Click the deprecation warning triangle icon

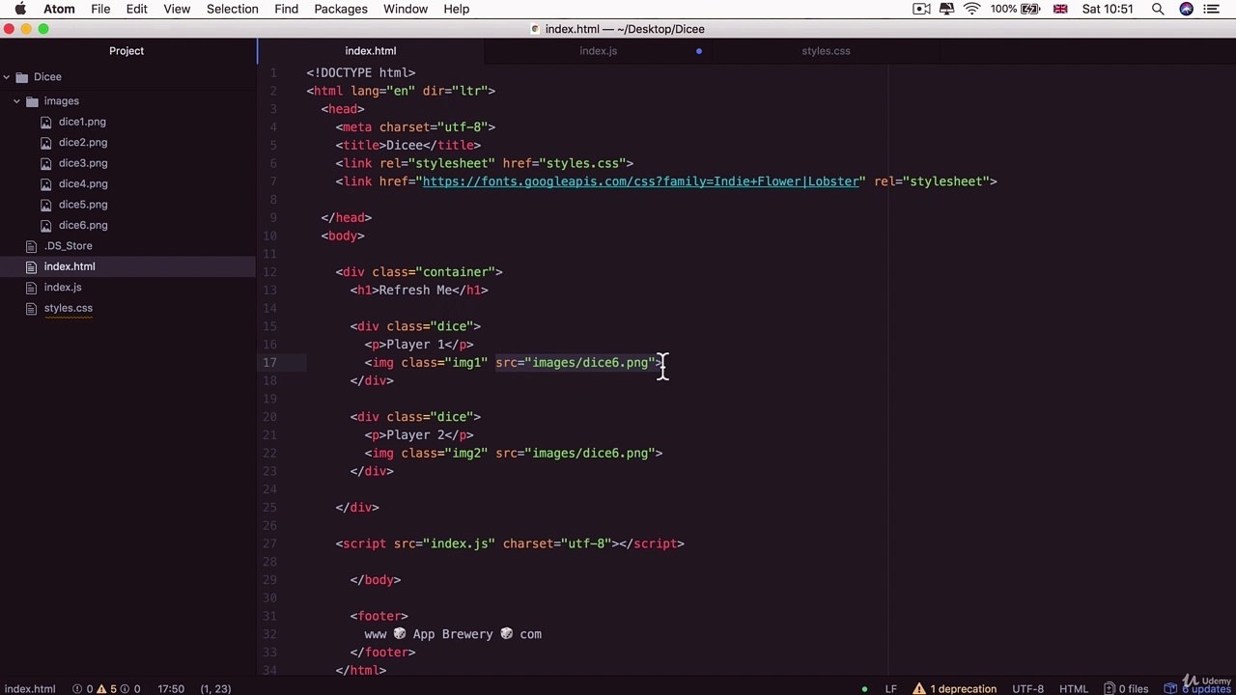(x=920, y=689)
